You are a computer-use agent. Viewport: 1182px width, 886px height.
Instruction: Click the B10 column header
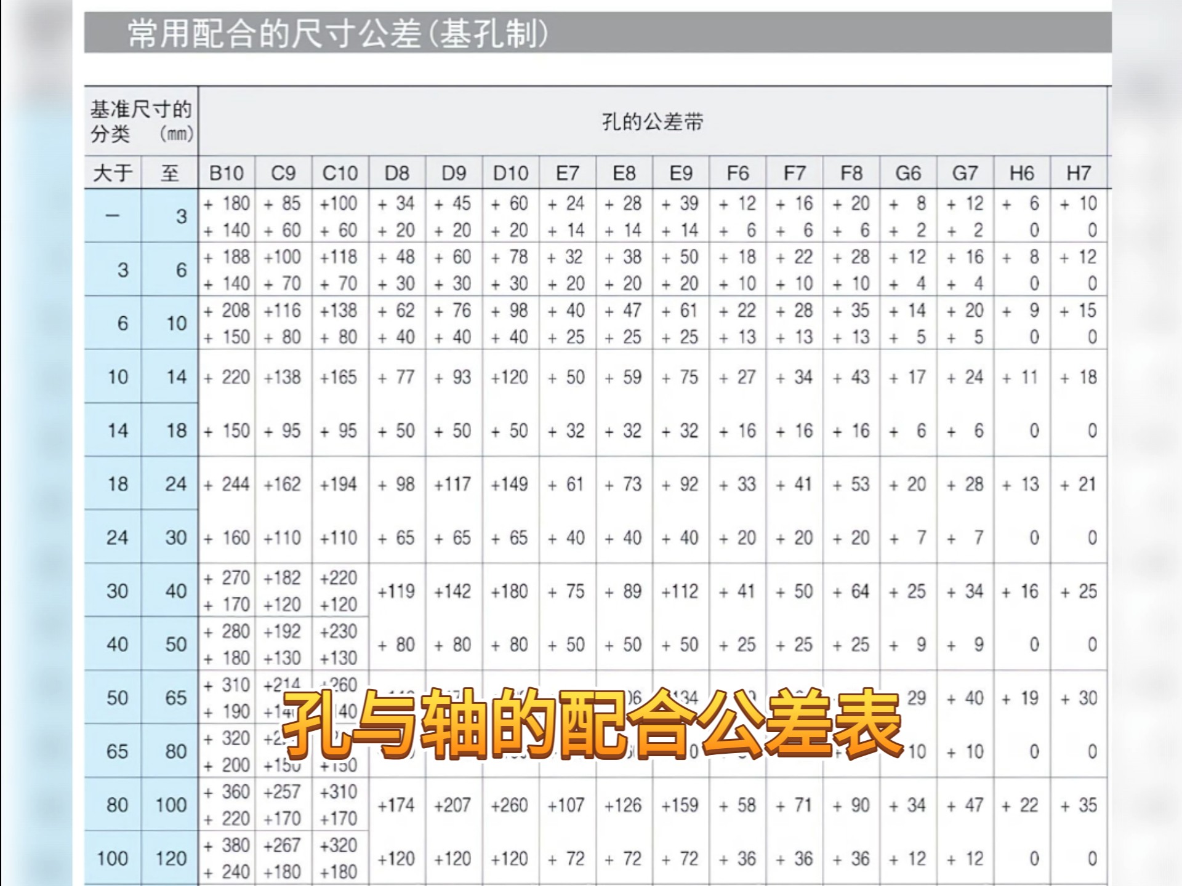227,173
